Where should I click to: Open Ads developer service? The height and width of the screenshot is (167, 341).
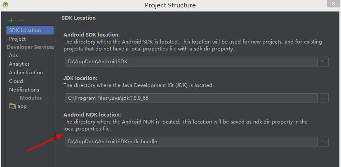14,55
